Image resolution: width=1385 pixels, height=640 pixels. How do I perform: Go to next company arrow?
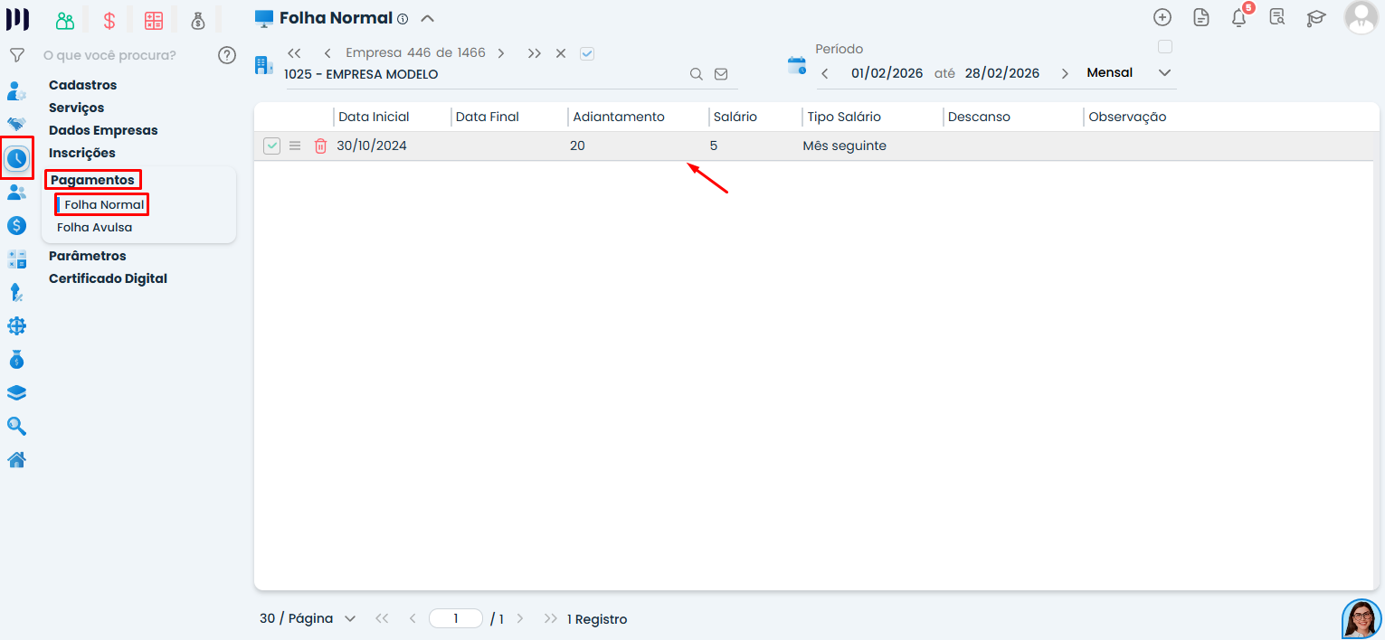coord(501,53)
